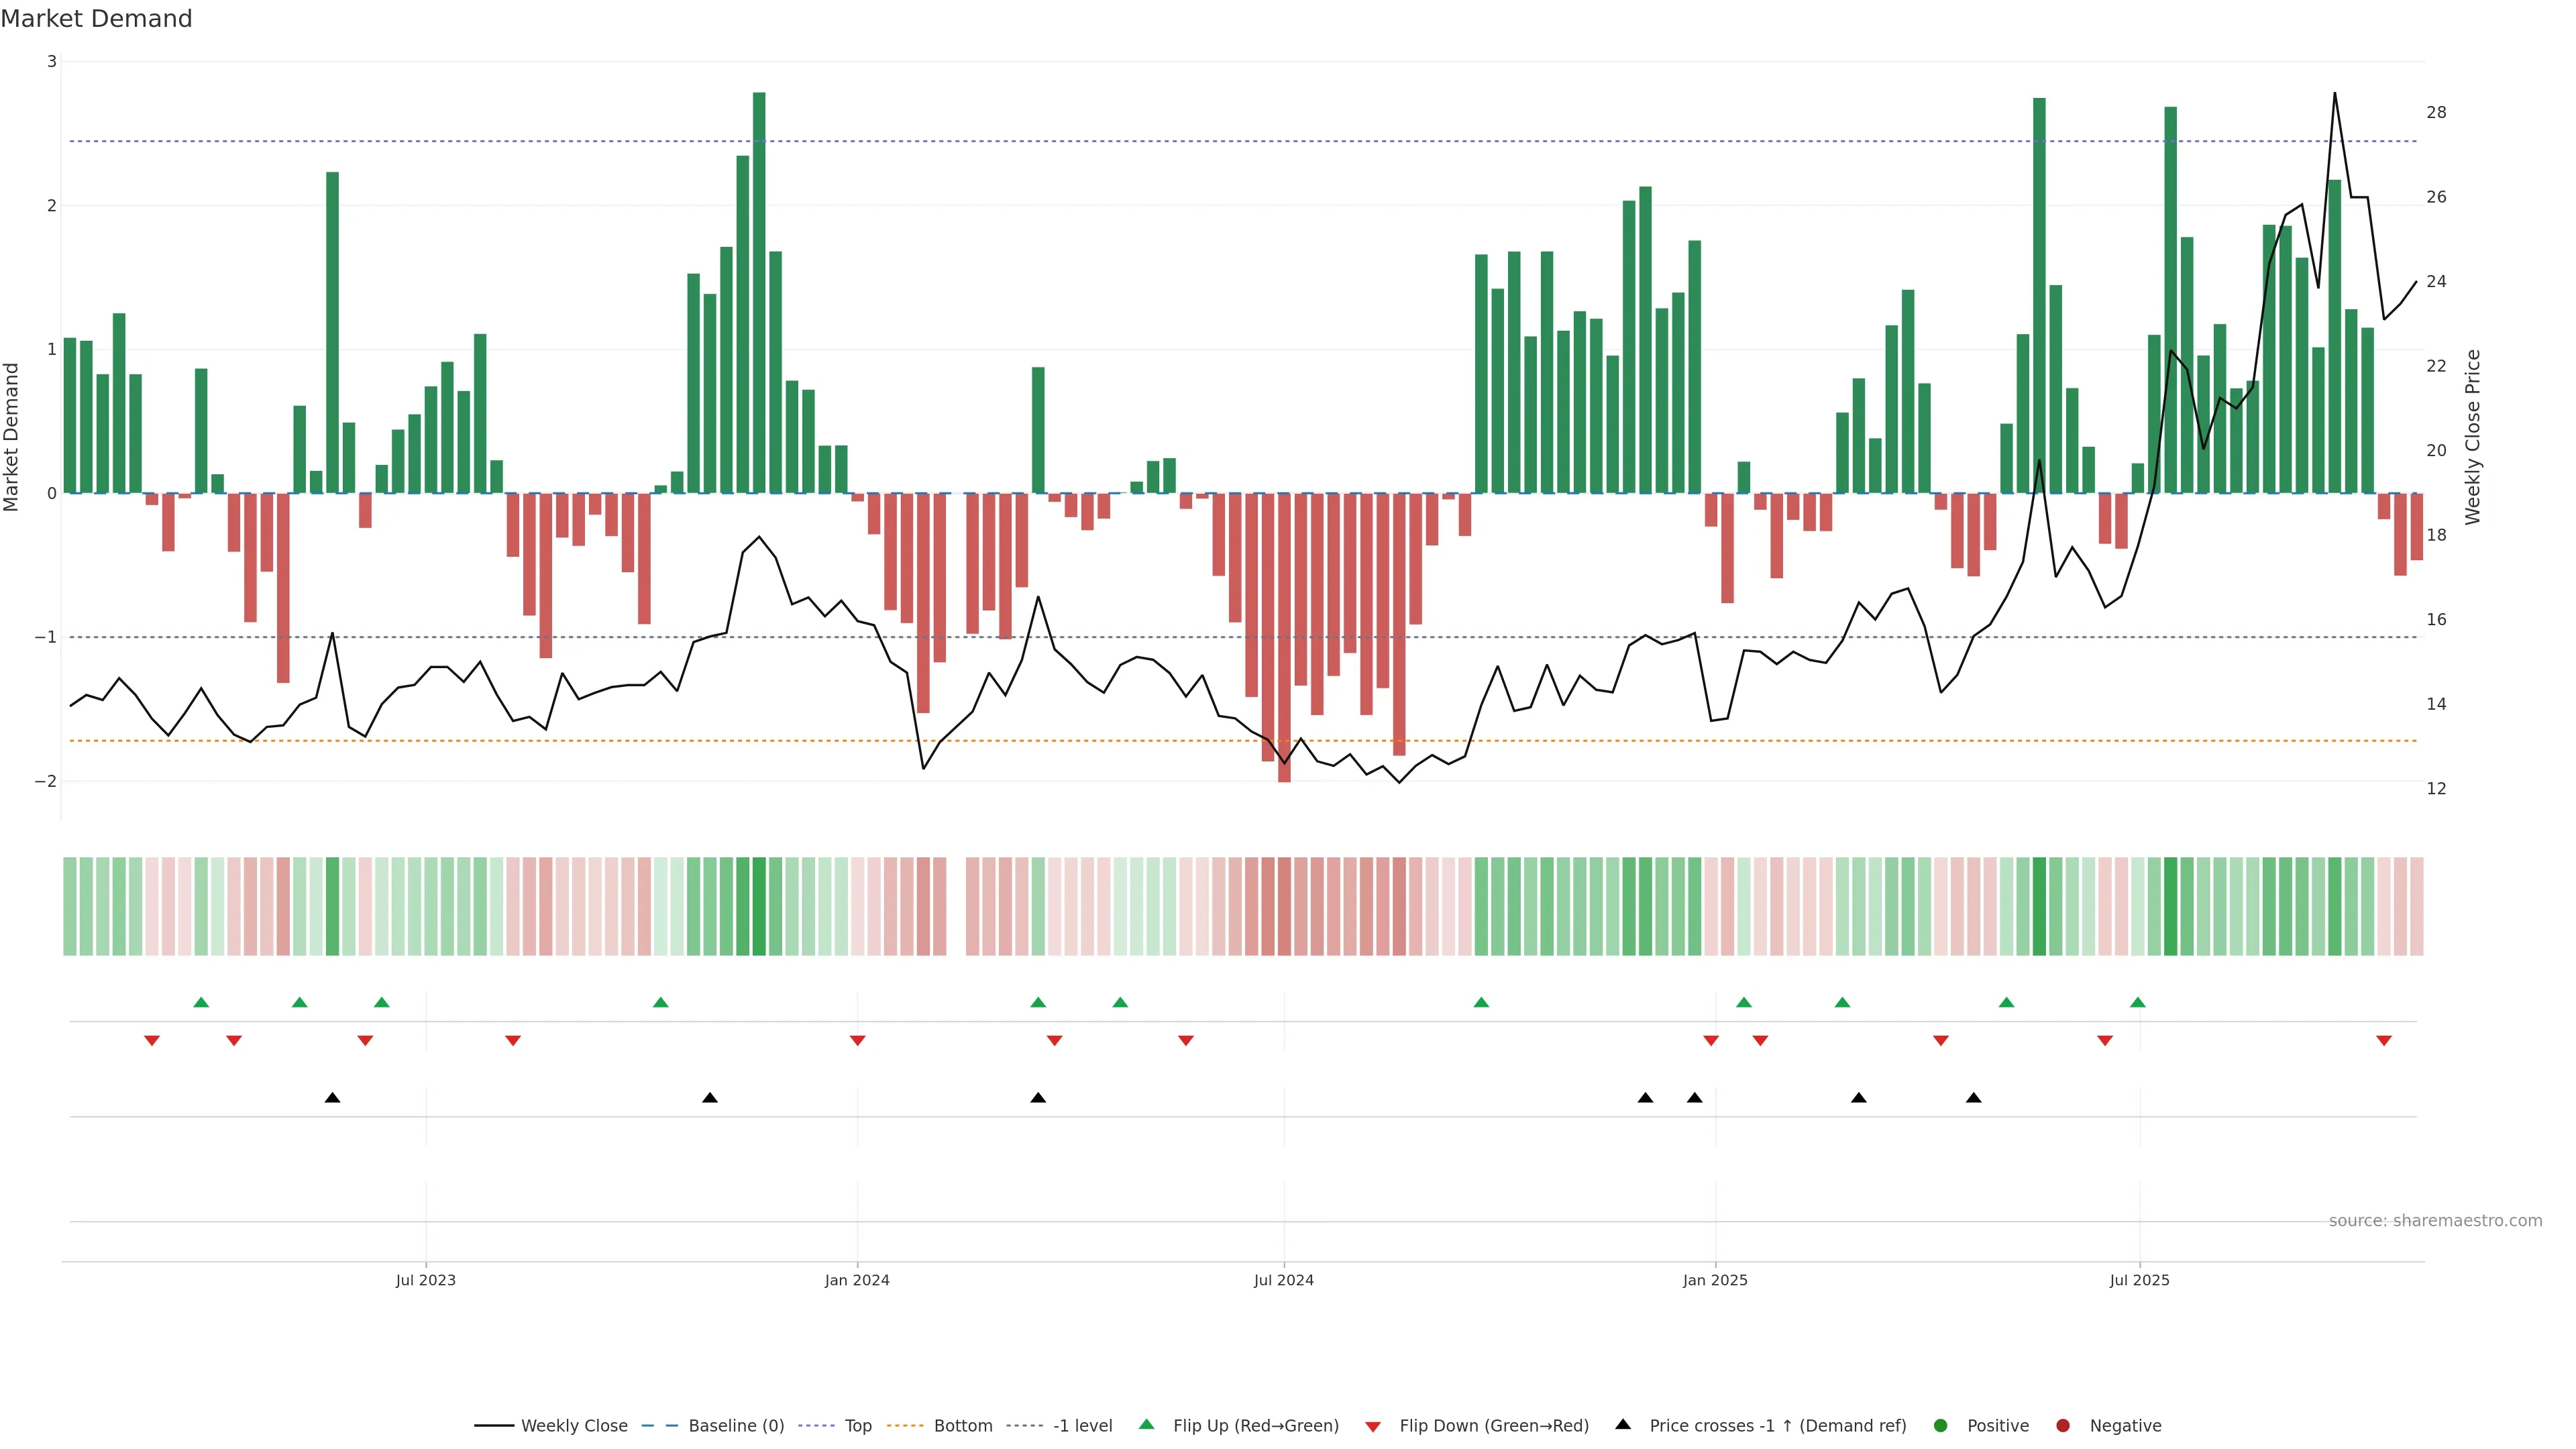Click black Price crosses triangle in legend
This screenshot has width=2576, height=1449.
coord(1623,1424)
